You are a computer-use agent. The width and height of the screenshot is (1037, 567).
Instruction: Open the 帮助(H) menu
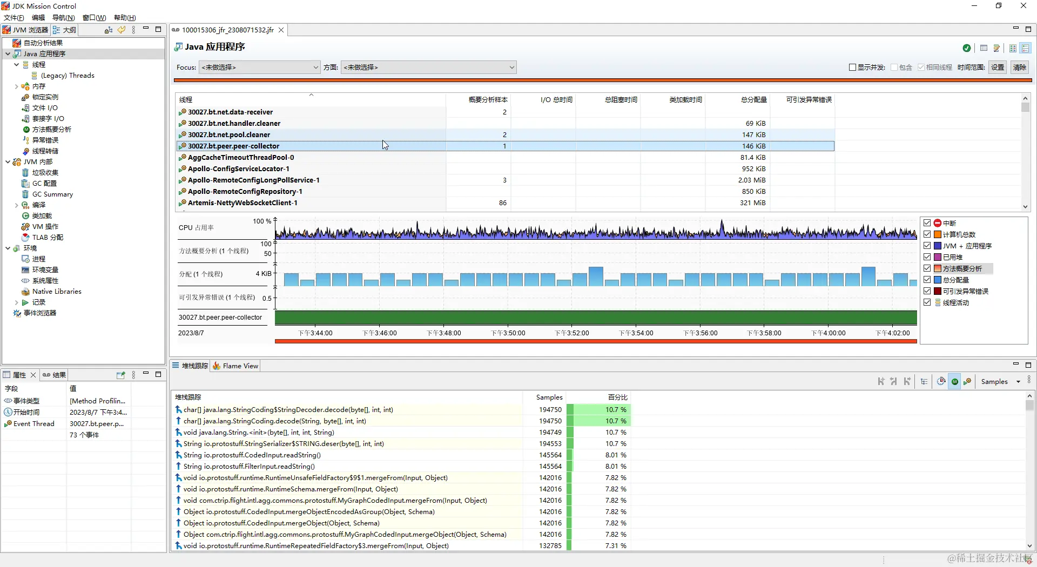pos(125,17)
